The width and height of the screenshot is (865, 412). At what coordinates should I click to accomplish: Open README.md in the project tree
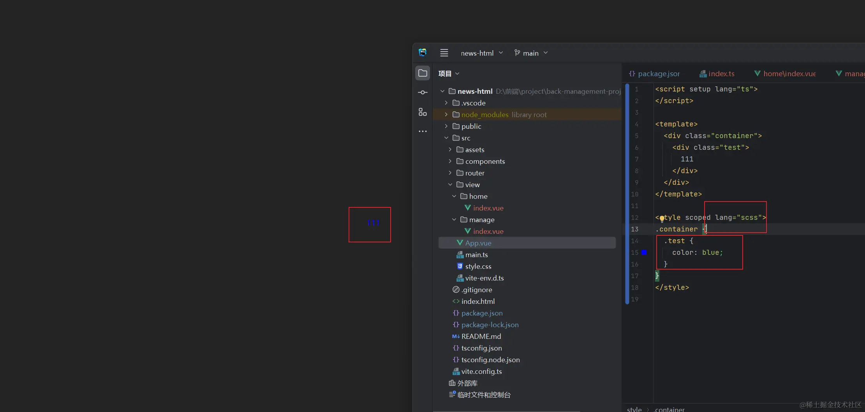[477, 337]
